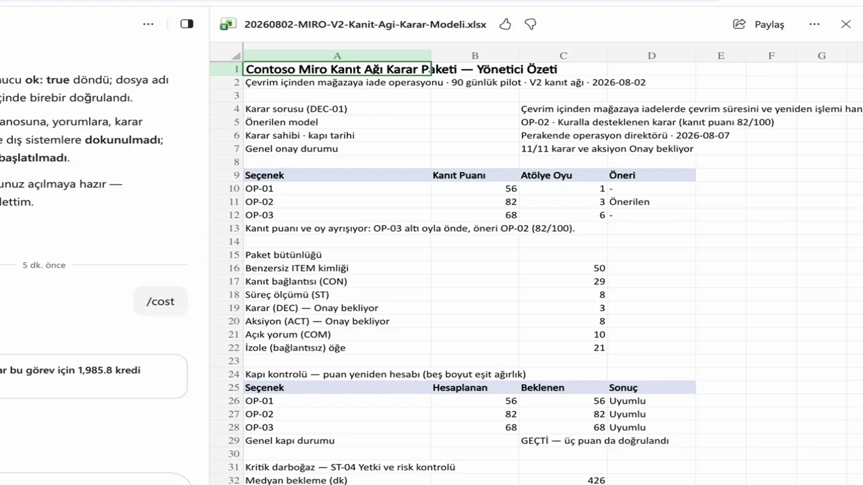Select column E header

[721, 56]
